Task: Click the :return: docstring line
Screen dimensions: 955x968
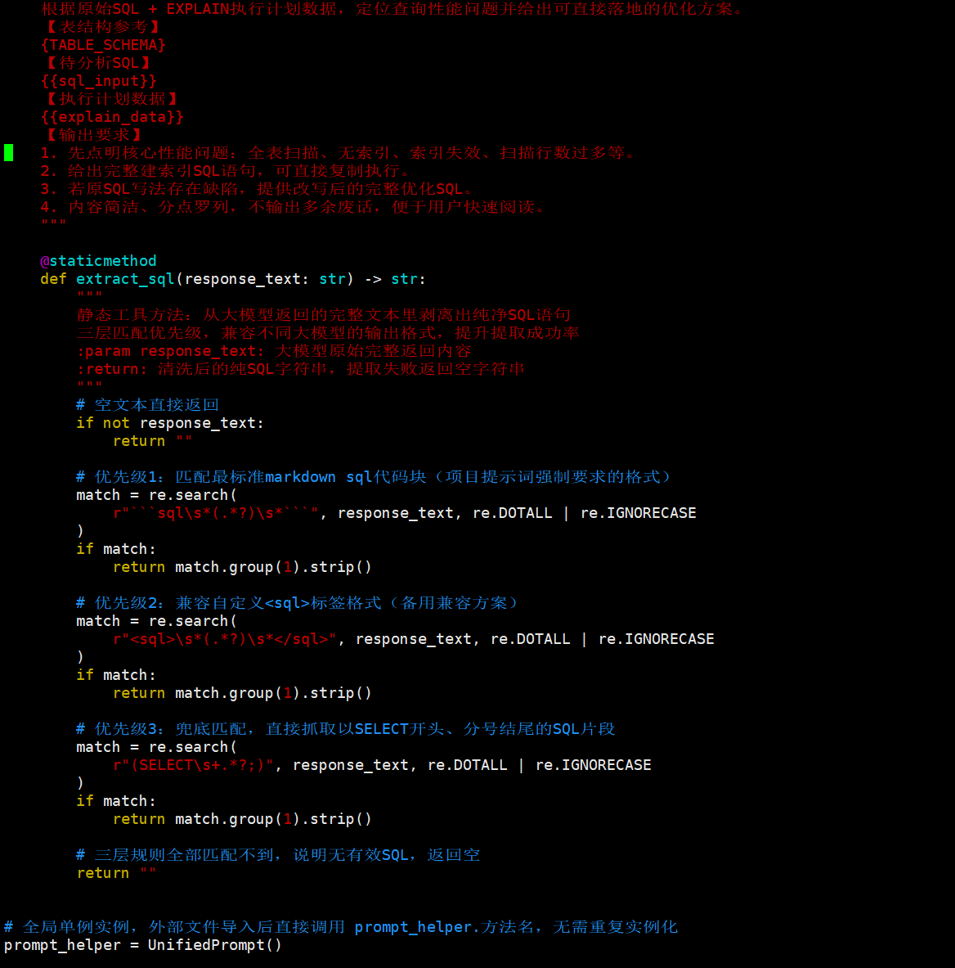Action: pyautogui.click(x=301, y=368)
